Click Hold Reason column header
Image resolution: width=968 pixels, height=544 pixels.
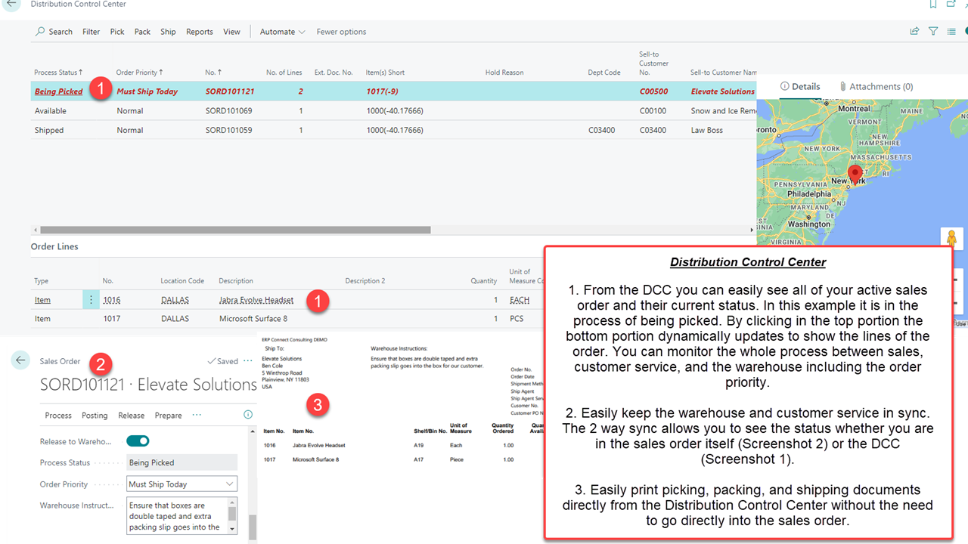pyautogui.click(x=504, y=73)
